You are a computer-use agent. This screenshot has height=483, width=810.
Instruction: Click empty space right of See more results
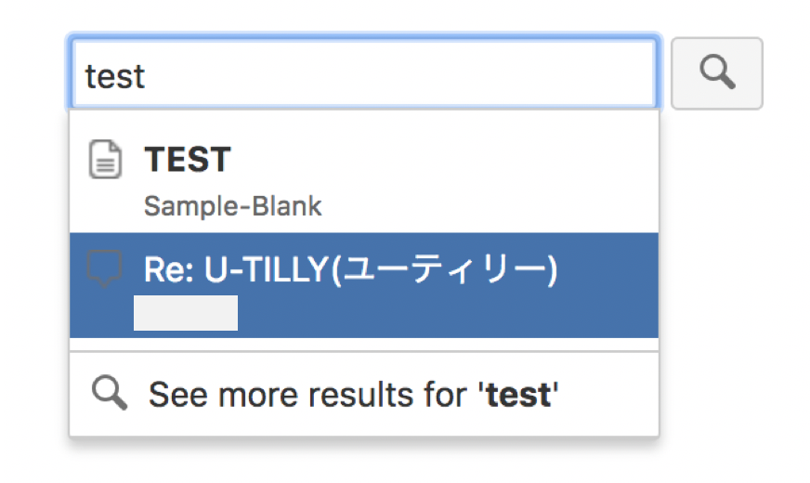(613, 395)
